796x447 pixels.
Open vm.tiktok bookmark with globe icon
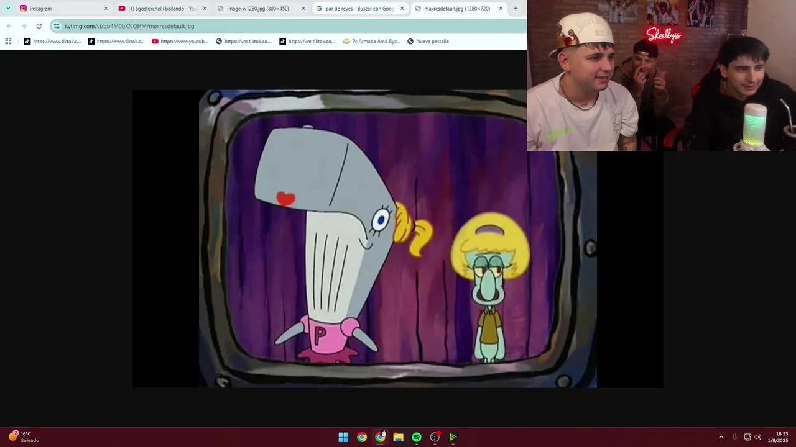(x=243, y=42)
